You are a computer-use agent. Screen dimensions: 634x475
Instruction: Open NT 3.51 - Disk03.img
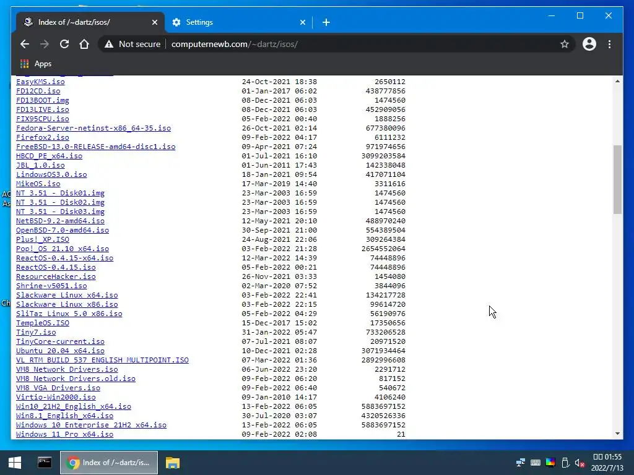pyautogui.click(x=60, y=212)
